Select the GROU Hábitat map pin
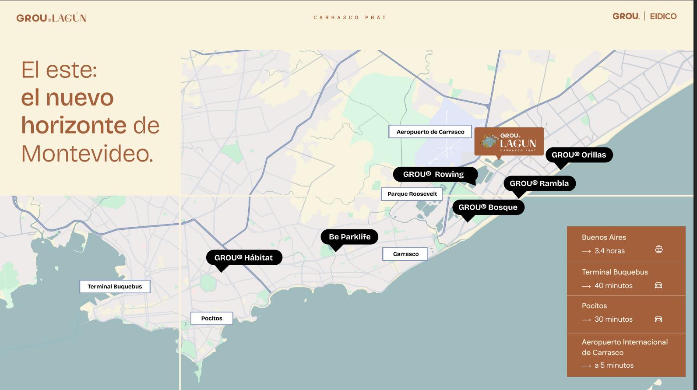 tap(244, 258)
